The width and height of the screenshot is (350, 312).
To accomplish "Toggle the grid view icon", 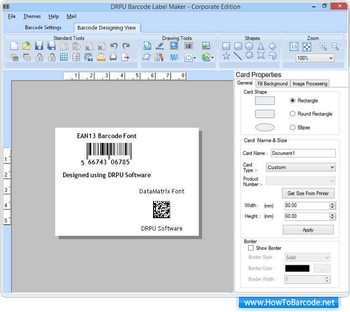I will tap(64, 57).
